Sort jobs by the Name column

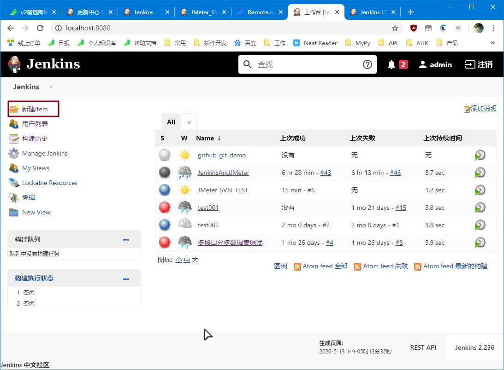click(208, 139)
